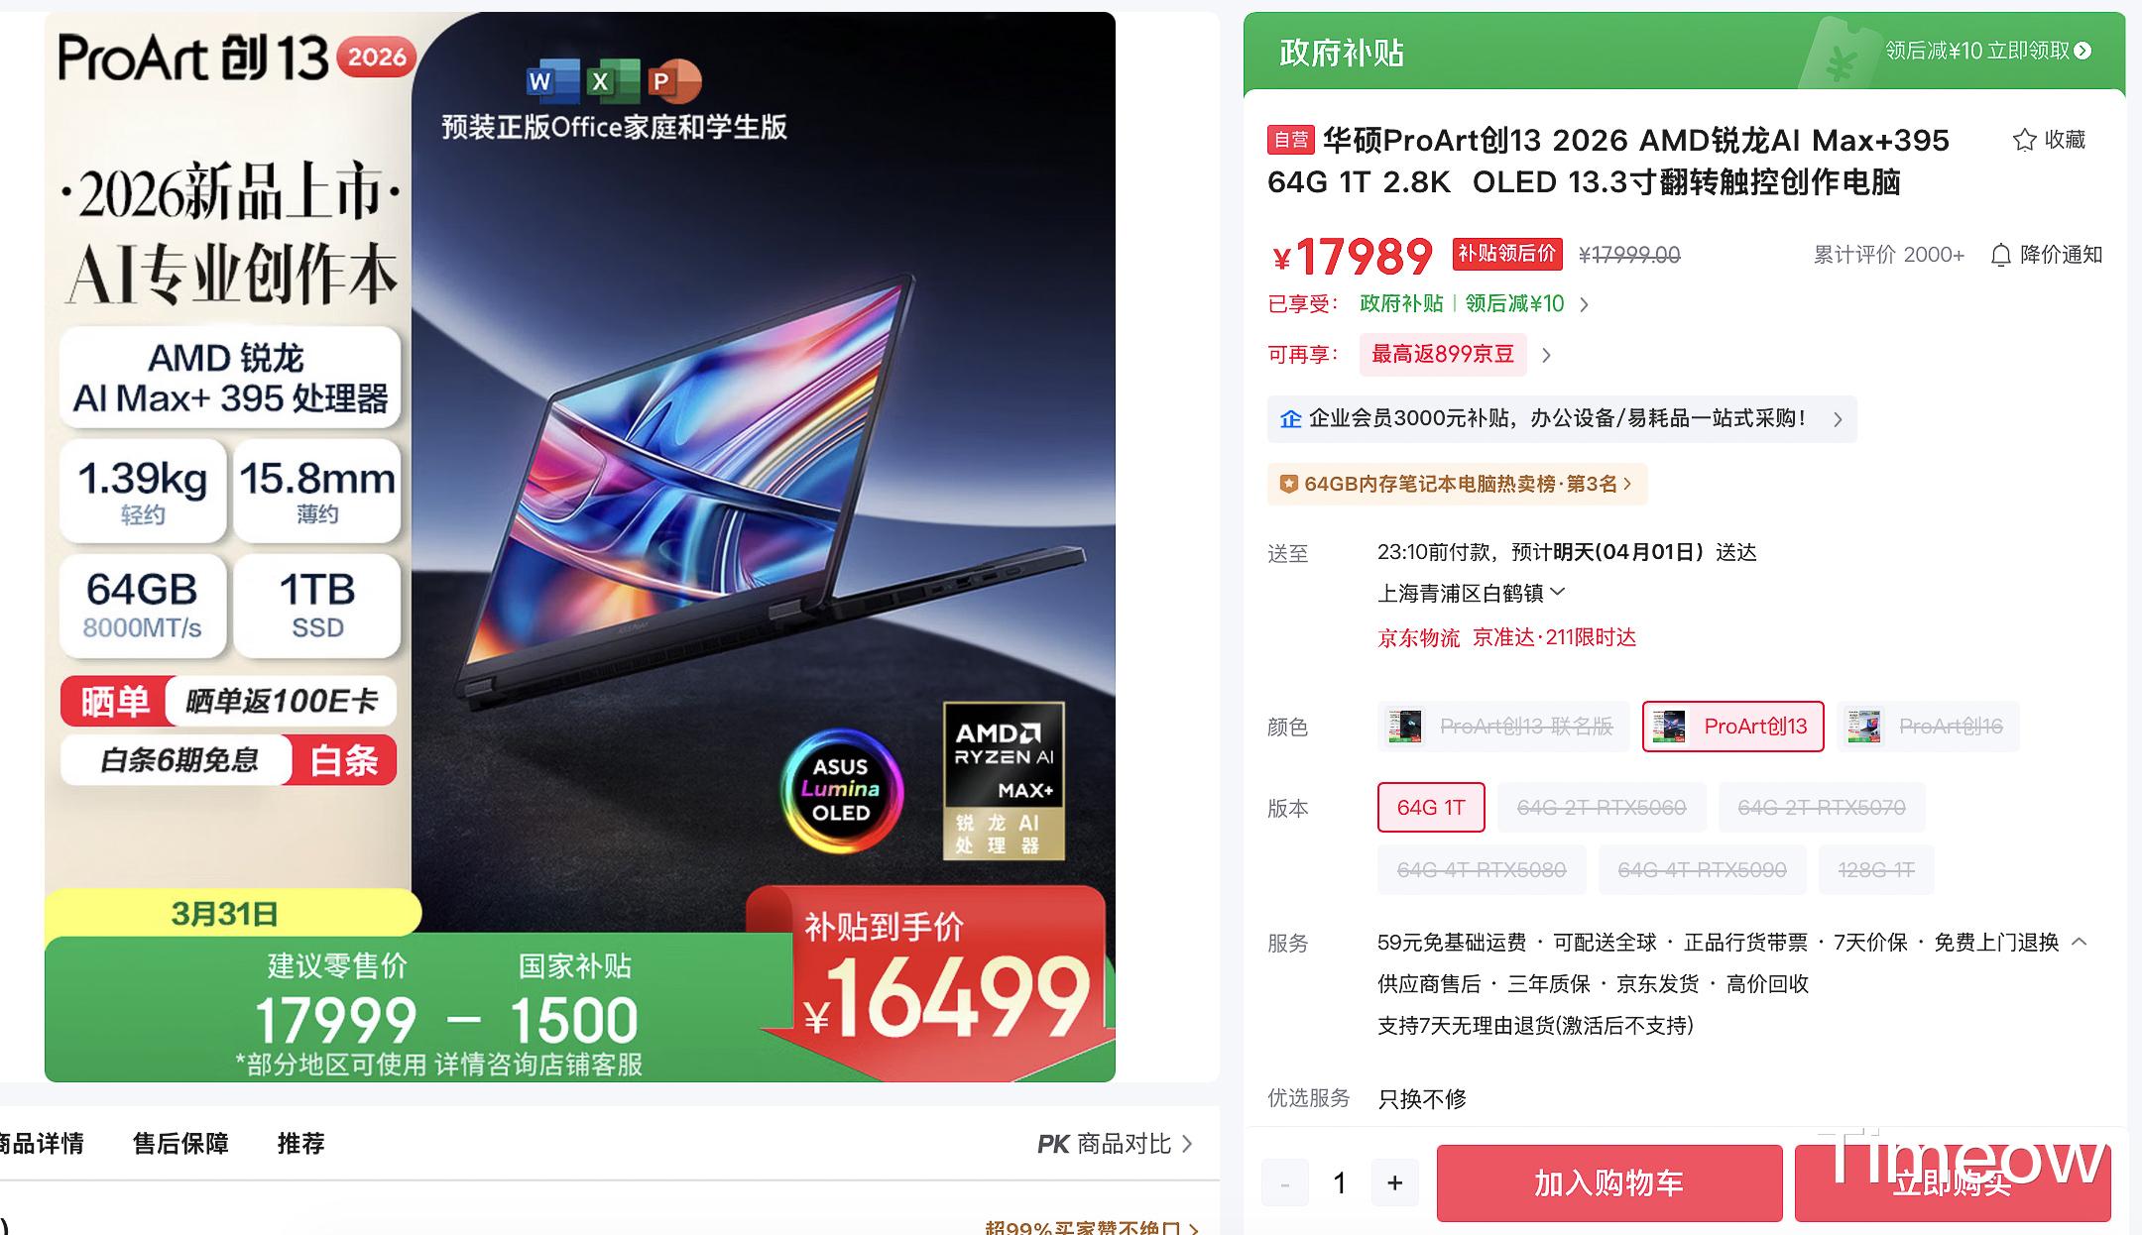Click the 加入购物车 button
The height and width of the screenshot is (1235, 2142).
(x=1609, y=1183)
